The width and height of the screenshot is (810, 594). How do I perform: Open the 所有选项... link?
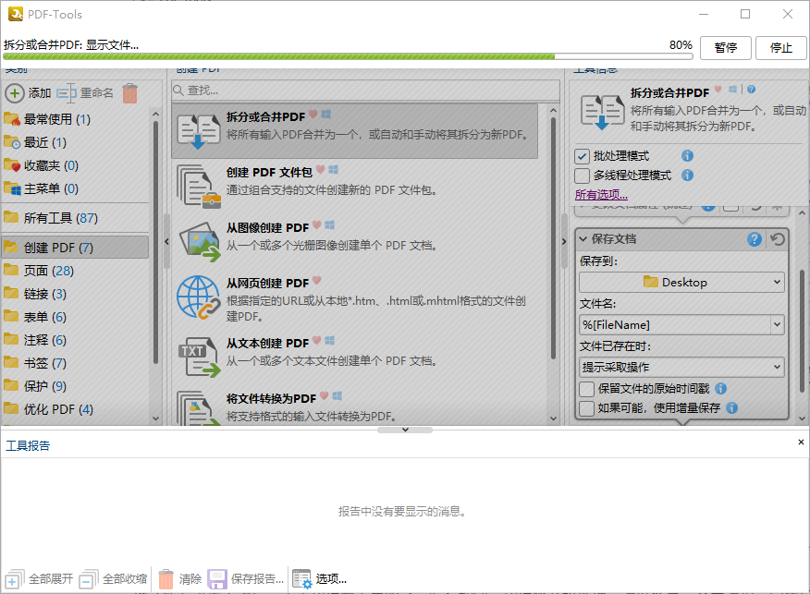(x=601, y=195)
